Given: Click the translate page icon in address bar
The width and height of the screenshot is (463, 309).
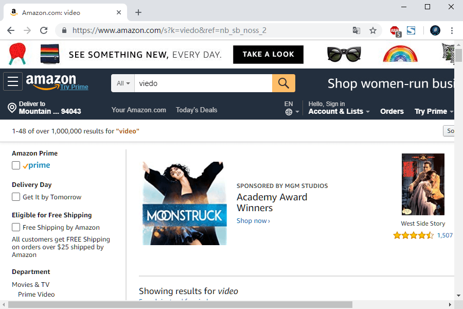Looking at the screenshot, I should point(357,30).
